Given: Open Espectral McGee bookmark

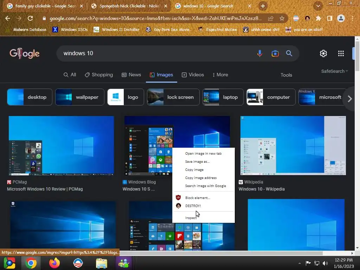Looking at the screenshot, I should coord(218,30).
